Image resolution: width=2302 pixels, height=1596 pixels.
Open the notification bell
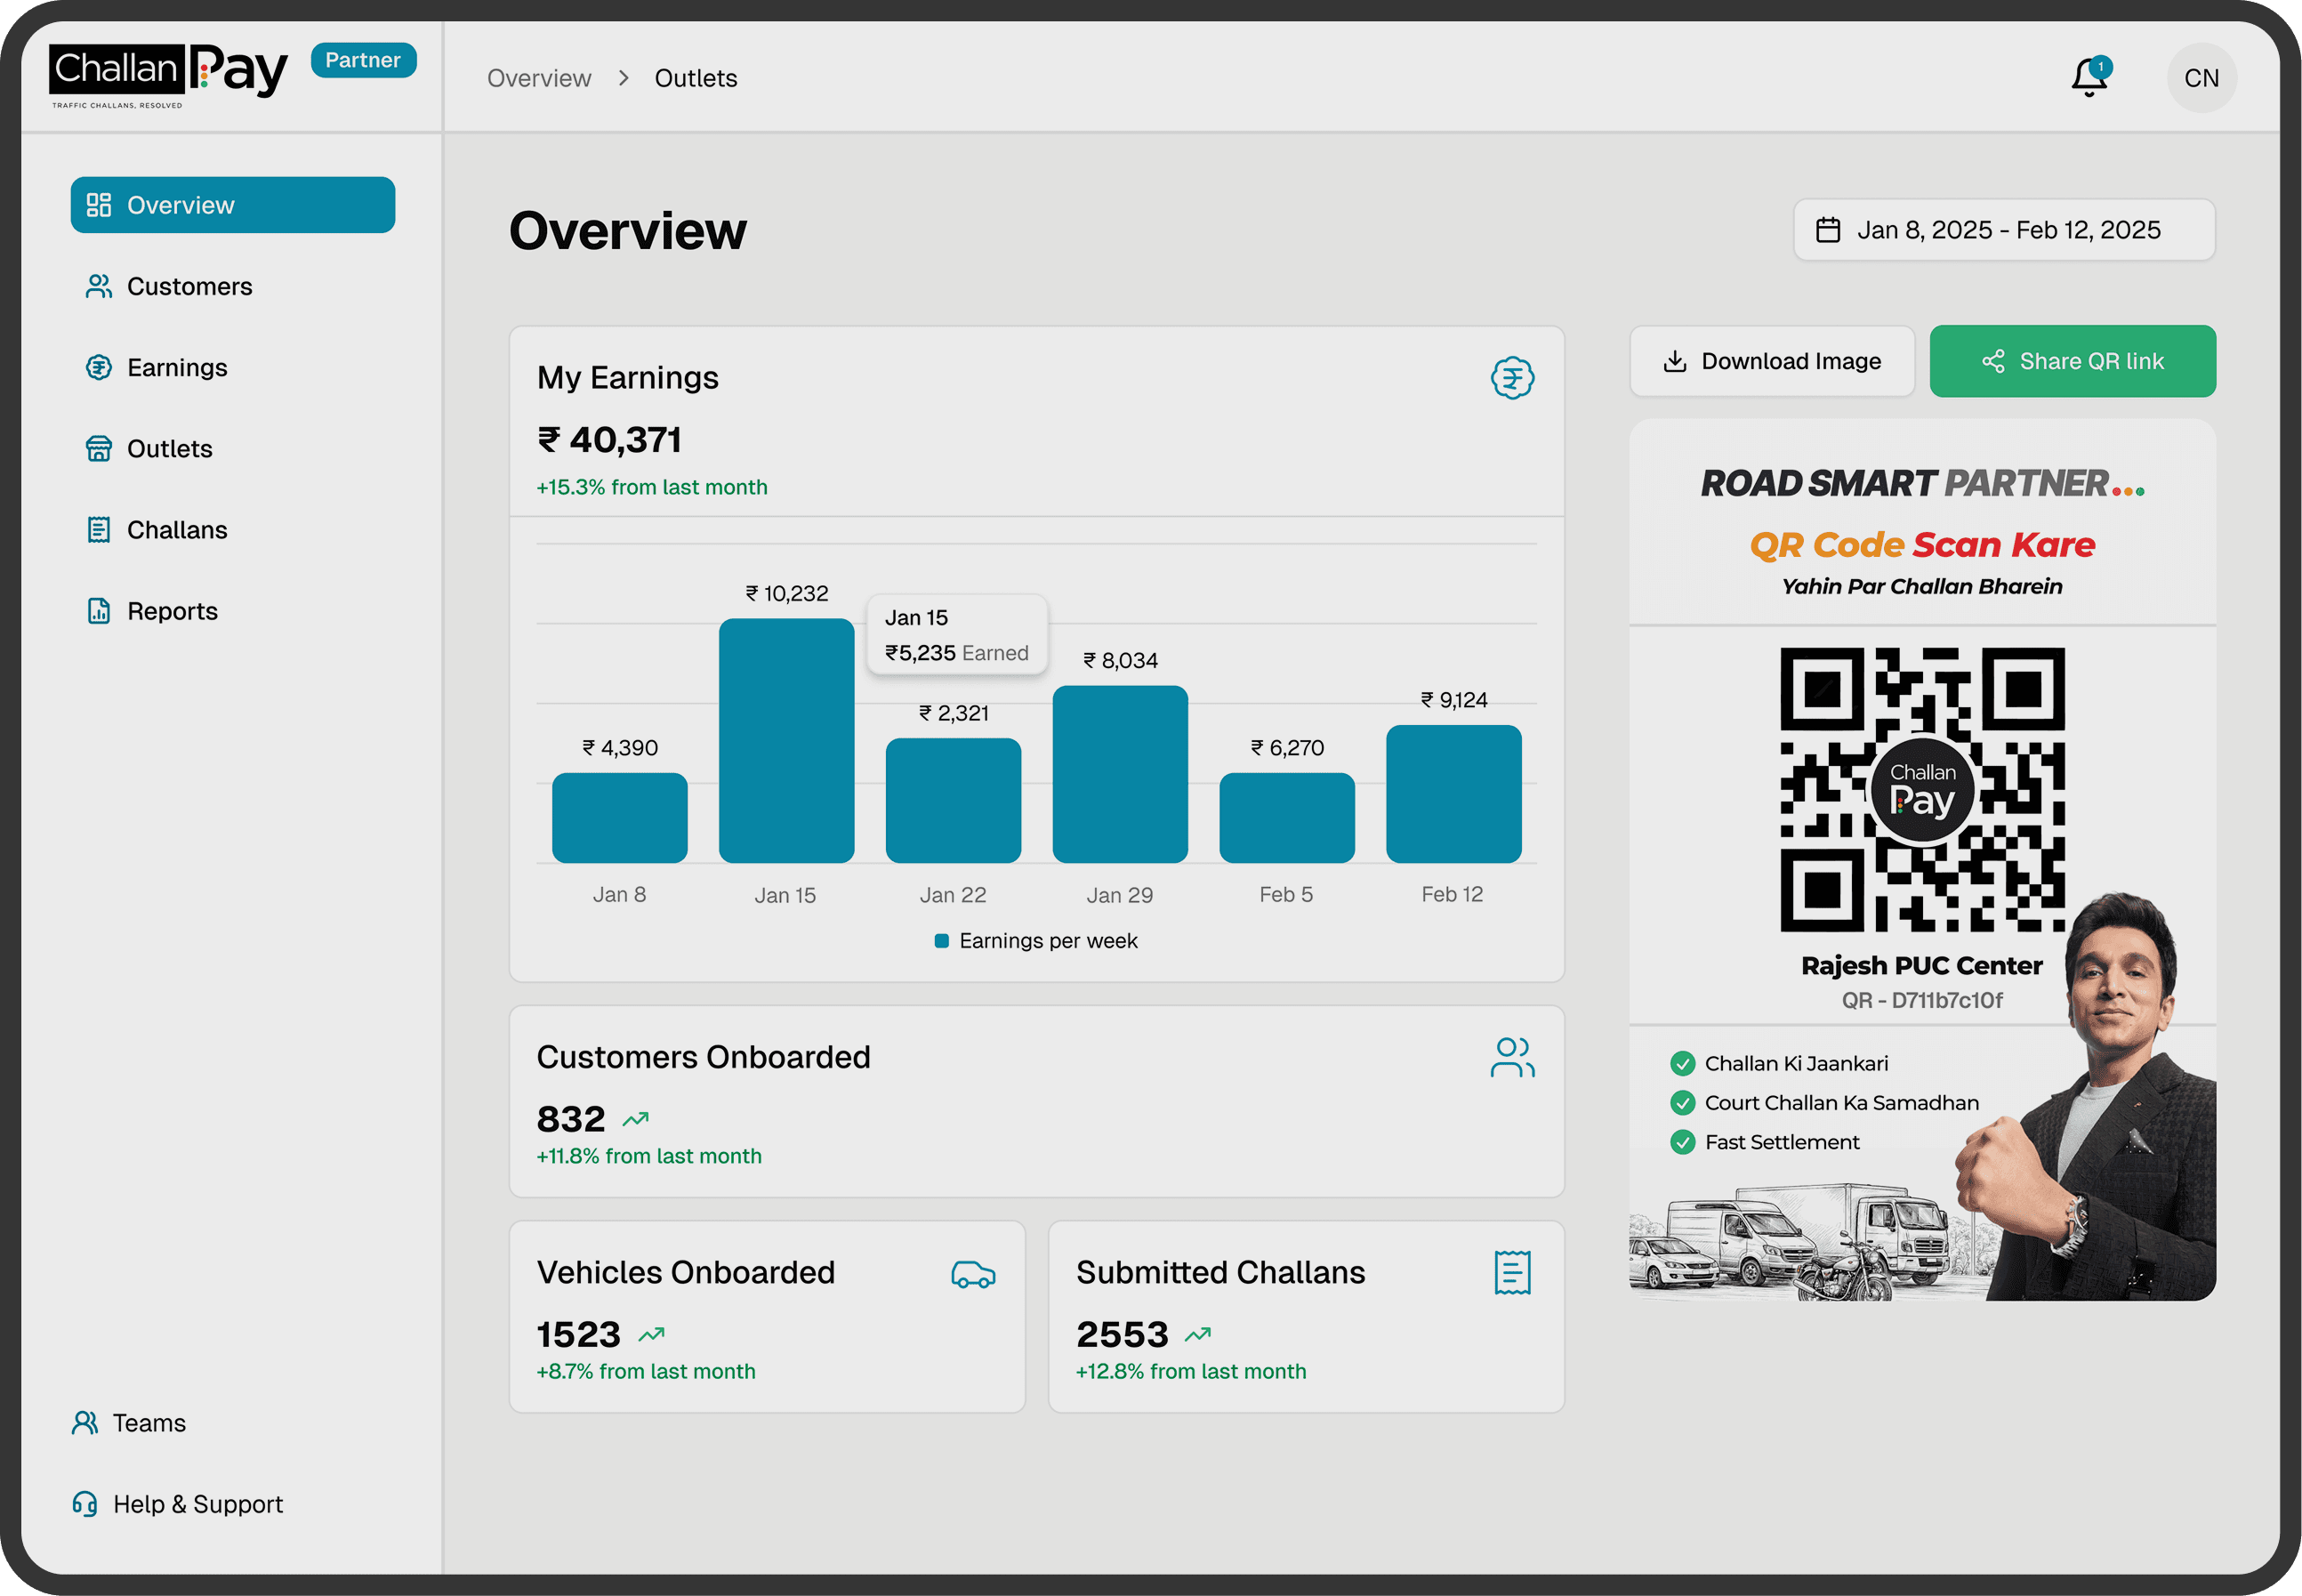2089,77
